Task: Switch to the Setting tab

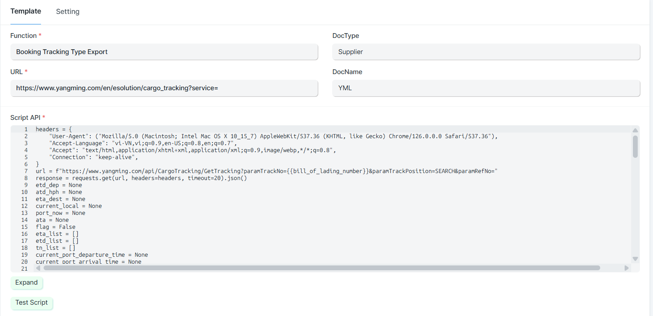Action: (x=68, y=12)
